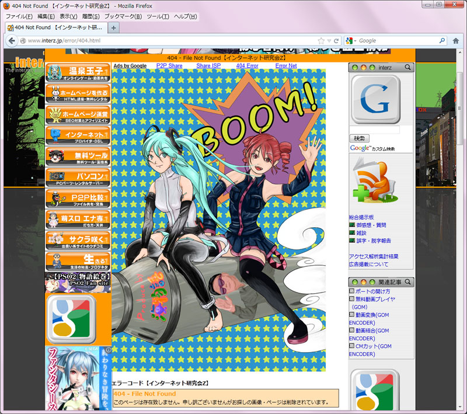Click Ads by Google label
Viewport: 467px width, 414px height.
tap(130, 65)
